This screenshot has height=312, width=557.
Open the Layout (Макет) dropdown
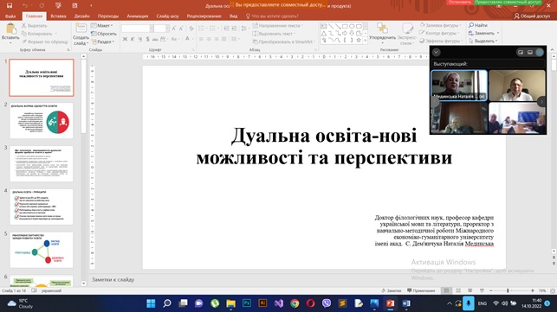click(102, 26)
